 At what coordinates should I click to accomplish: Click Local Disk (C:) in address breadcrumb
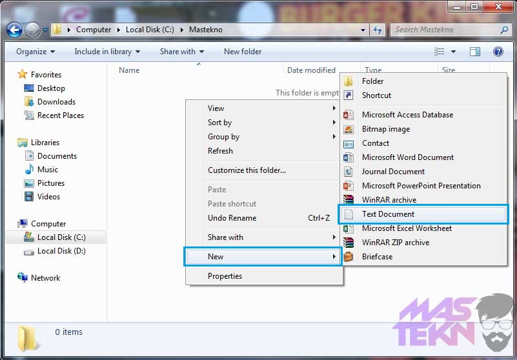click(150, 30)
